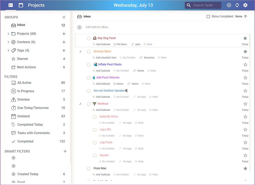Viewport: 255px width, 185px height.
Task: Open the Next Actions list
Action: coord(26,67)
